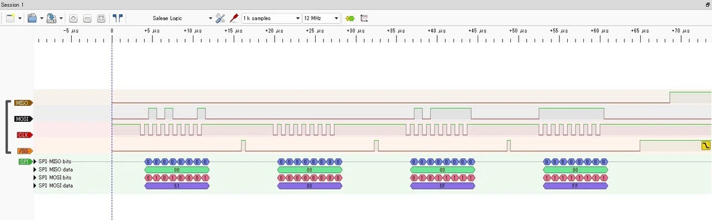Click the second MOSI data value 00
The height and width of the screenshot is (220, 712).
(x=310, y=186)
